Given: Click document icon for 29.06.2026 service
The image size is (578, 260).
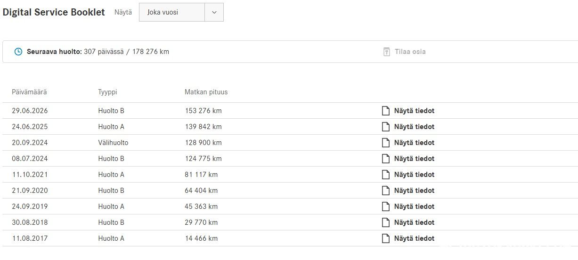Looking at the screenshot, I should pos(386,111).
